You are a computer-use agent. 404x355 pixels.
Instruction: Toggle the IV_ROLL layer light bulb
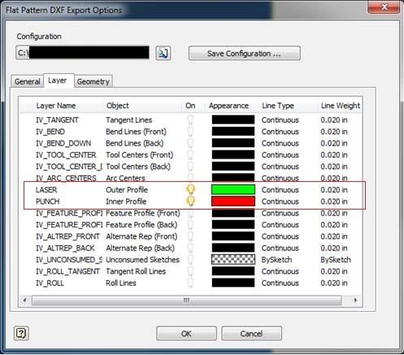[x=190, y=283]
